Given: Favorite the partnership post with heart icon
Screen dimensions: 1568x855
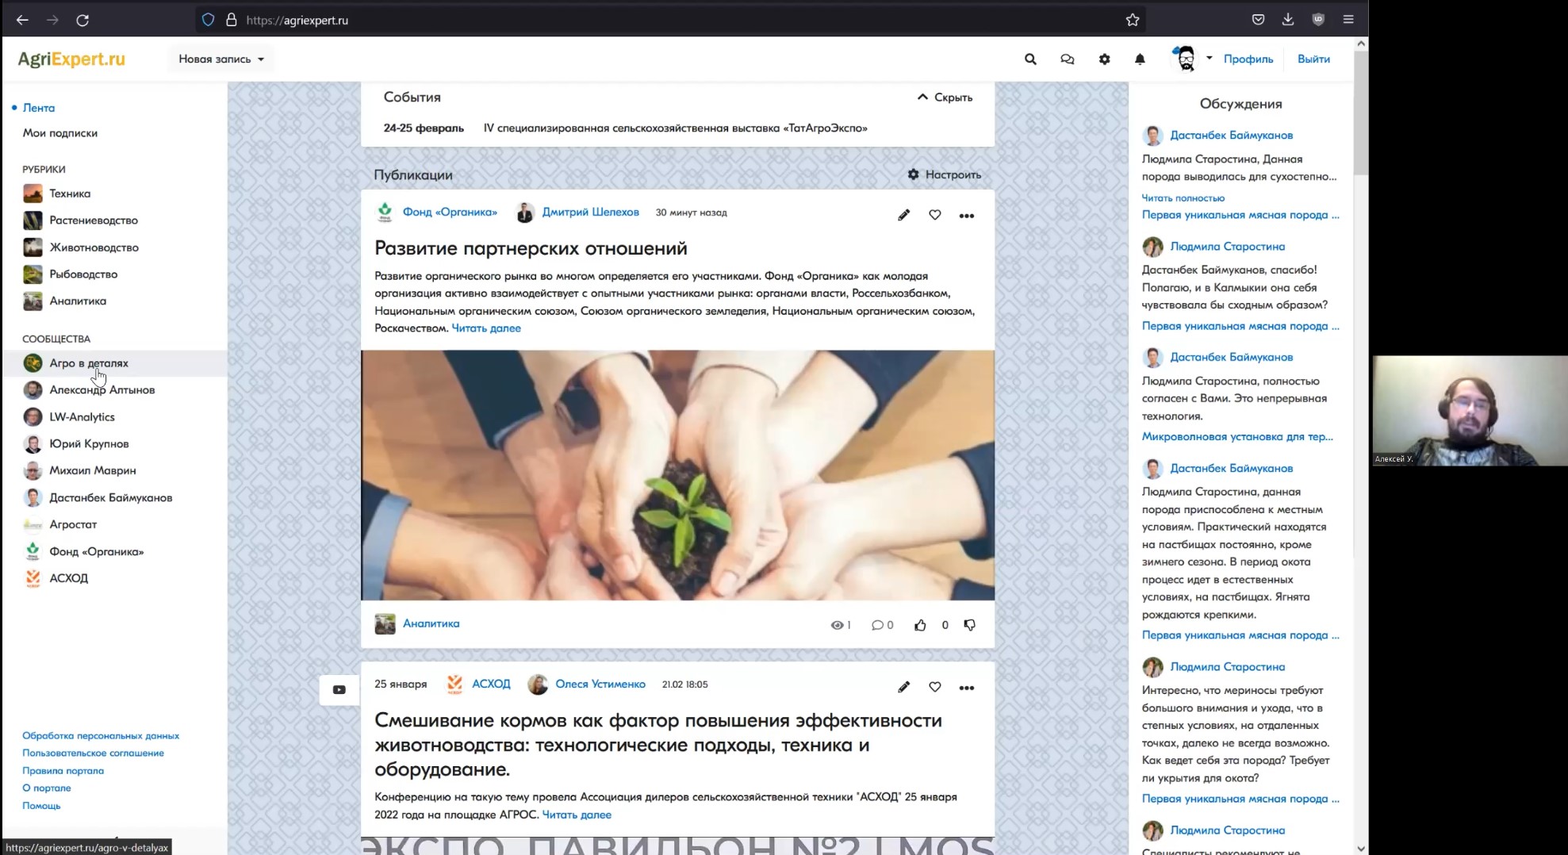Looking at the screenshot, I should pyautogui.click(x=935, y=215).
